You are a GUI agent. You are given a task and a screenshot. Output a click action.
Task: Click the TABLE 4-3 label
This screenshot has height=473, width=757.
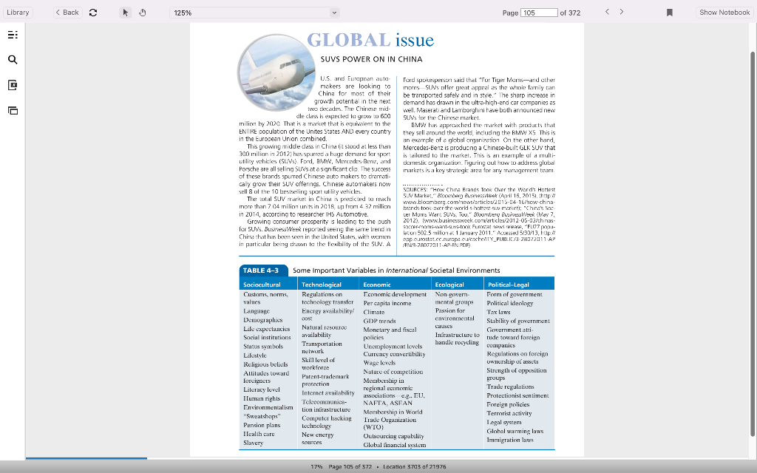263,270
